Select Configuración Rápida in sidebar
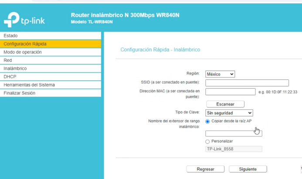 pos(51,44)
